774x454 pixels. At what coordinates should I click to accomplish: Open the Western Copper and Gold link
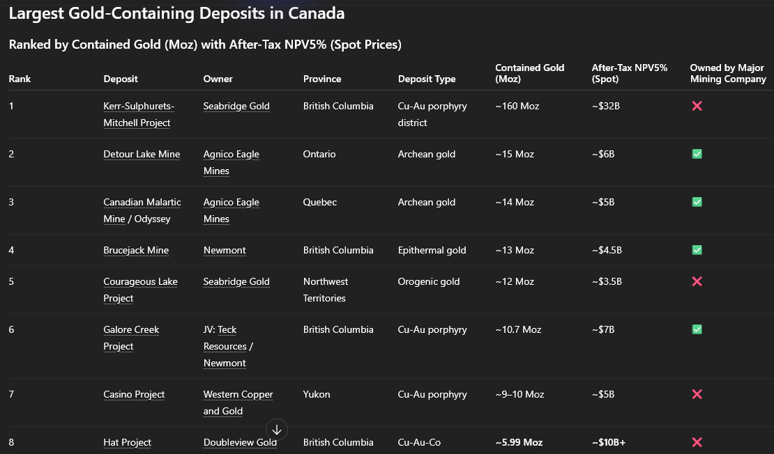(238, 394)
